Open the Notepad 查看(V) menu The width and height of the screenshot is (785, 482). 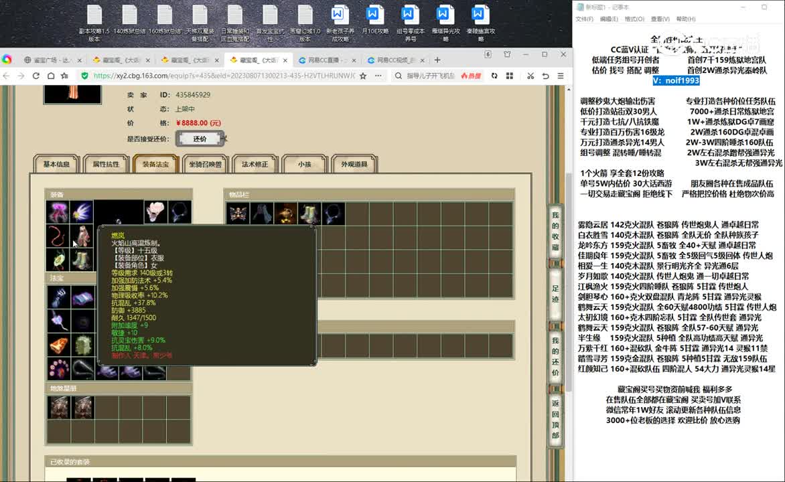tap(660, 19)
